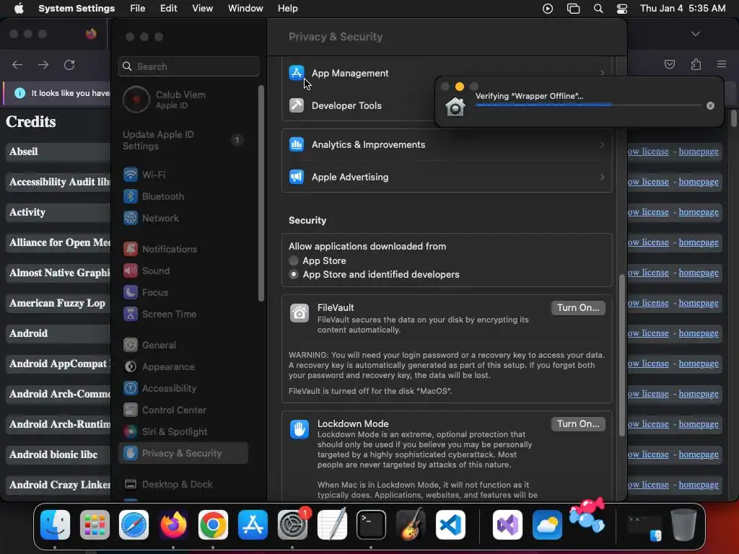Reload the Firefox page
The width and height of the screenshot is (739, 554).
pyautogui.click(x=69, y=64)
